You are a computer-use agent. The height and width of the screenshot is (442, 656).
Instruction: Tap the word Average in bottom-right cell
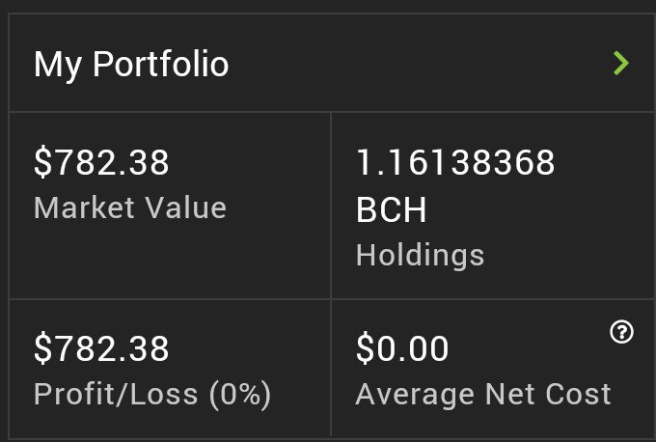coord(416,396)
